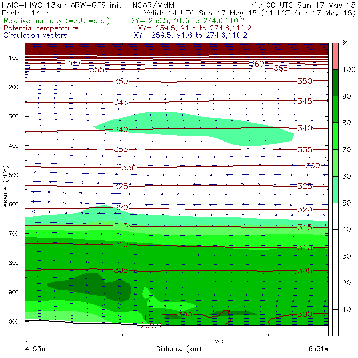Click the "10" colorbar label
The image size is (358, 358).
[x=346, y=309]
